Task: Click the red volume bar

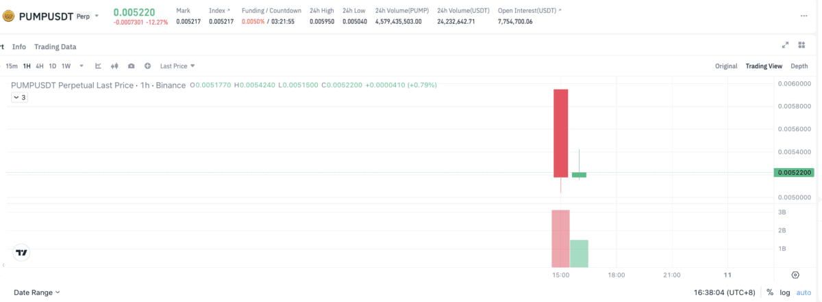Action: click(x=561, y=238)
